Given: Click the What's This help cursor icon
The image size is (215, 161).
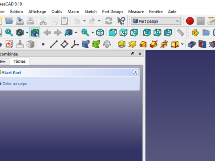Looking at the screenshot, I should (121, 21).
